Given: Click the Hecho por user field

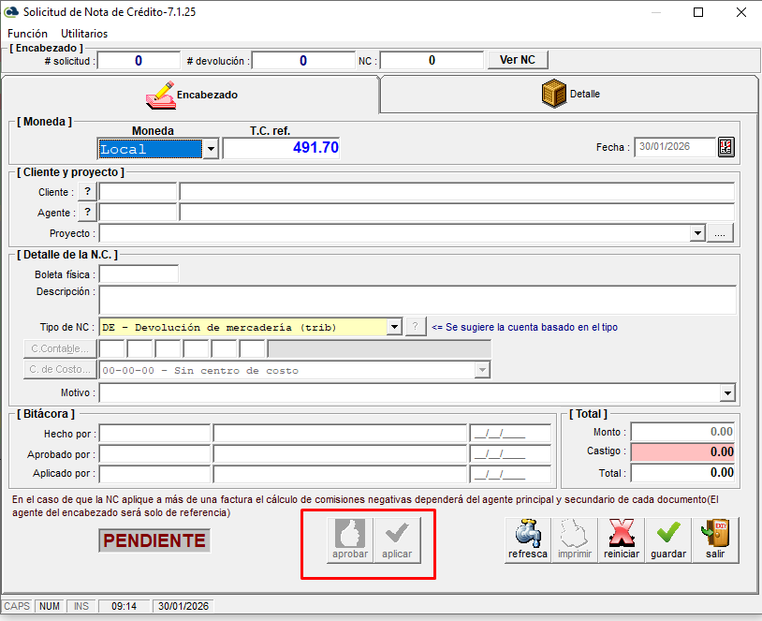Looking at the screenshot, I should pos(154,434).
